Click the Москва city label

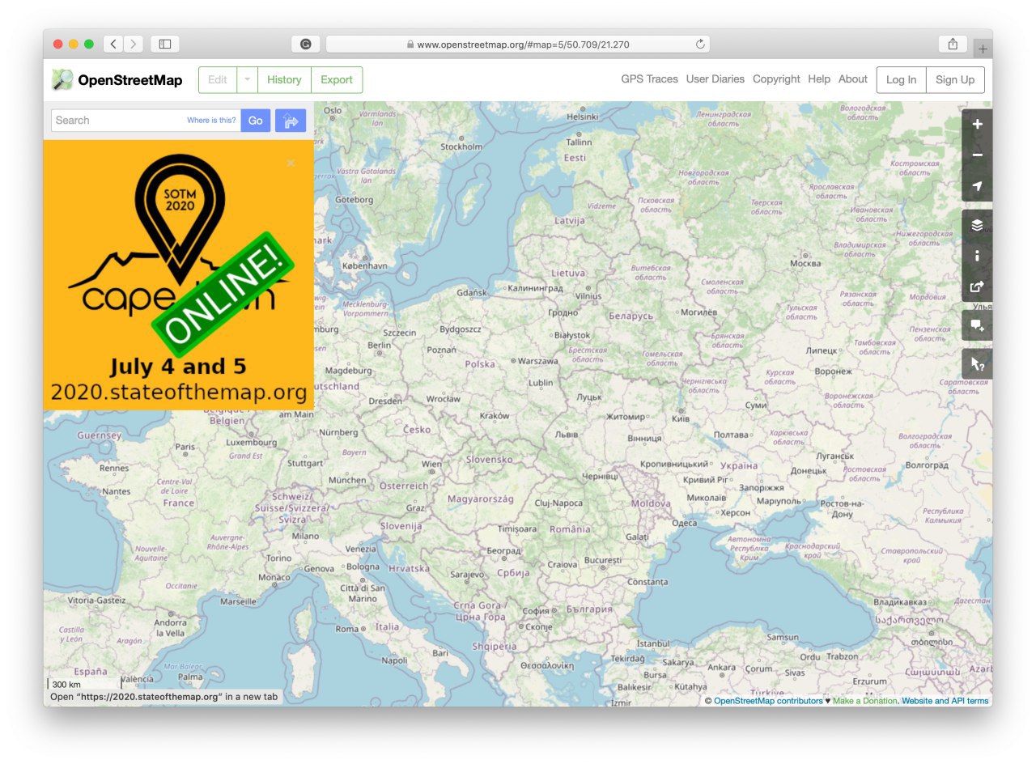pos(805,264)
